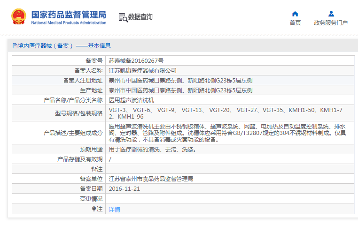Click the document icon before 境内医疗器械
Image resolution: width=358 pixels, height=225 pixels.
point(15,46)
